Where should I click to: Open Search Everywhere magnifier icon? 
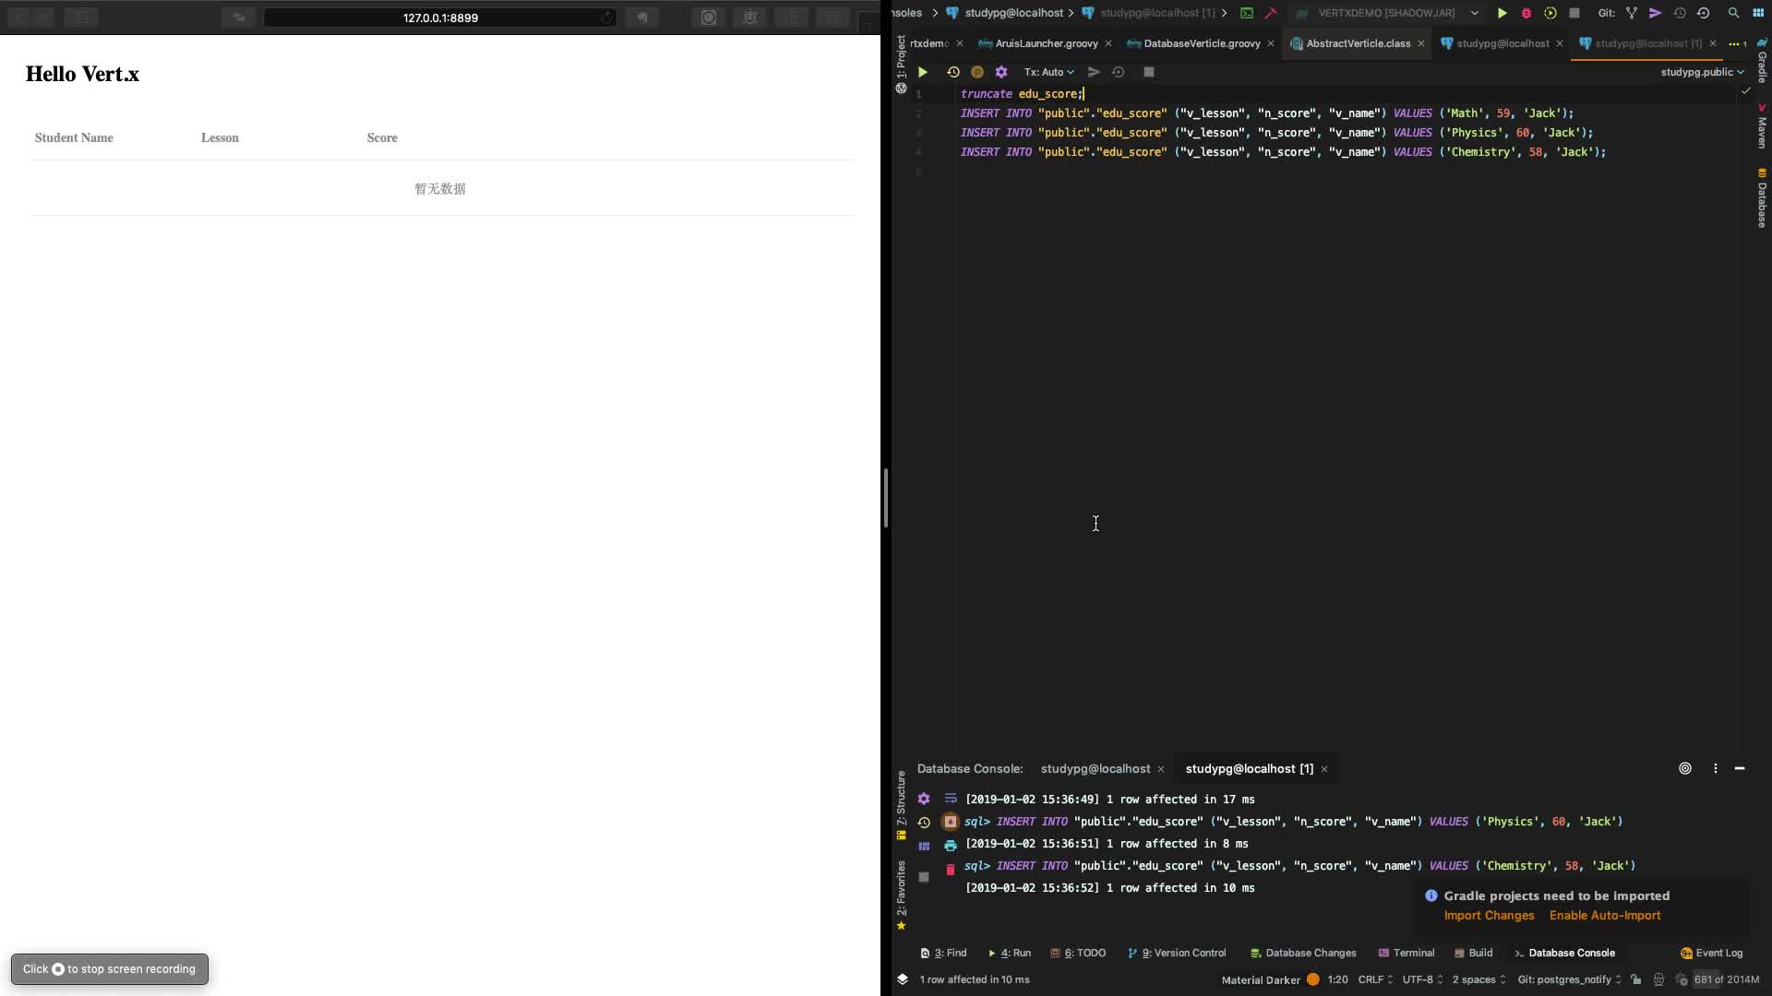(x=1732, y=13)
